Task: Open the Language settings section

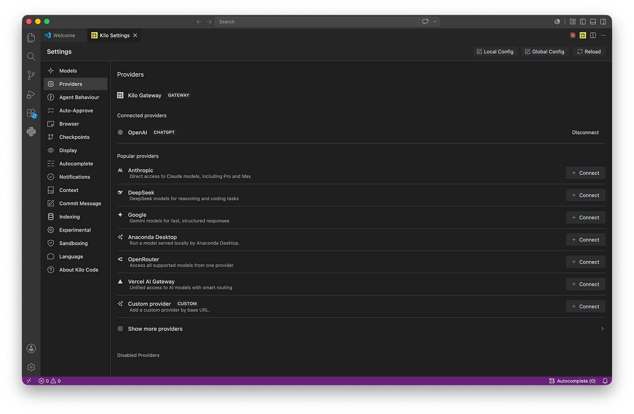Action: 75,256
